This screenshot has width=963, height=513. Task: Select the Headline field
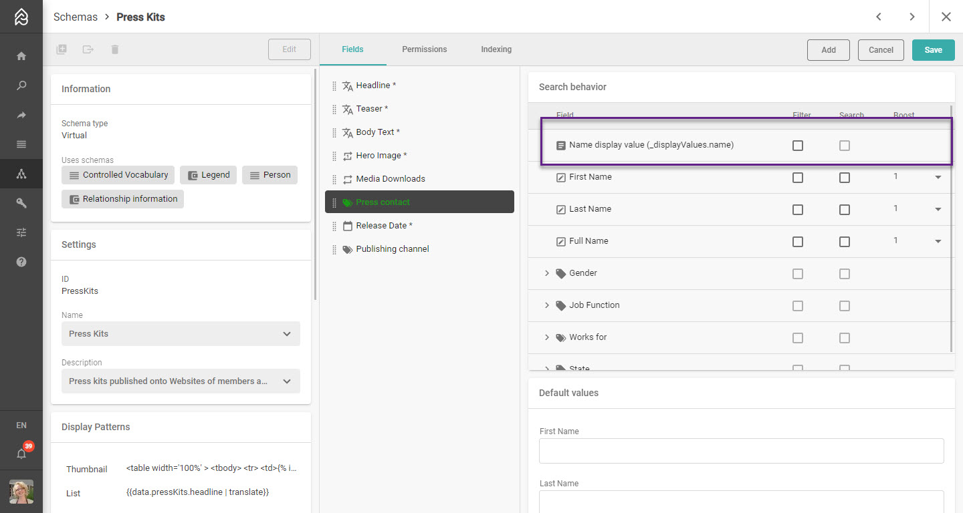click(x=419, y=85)
